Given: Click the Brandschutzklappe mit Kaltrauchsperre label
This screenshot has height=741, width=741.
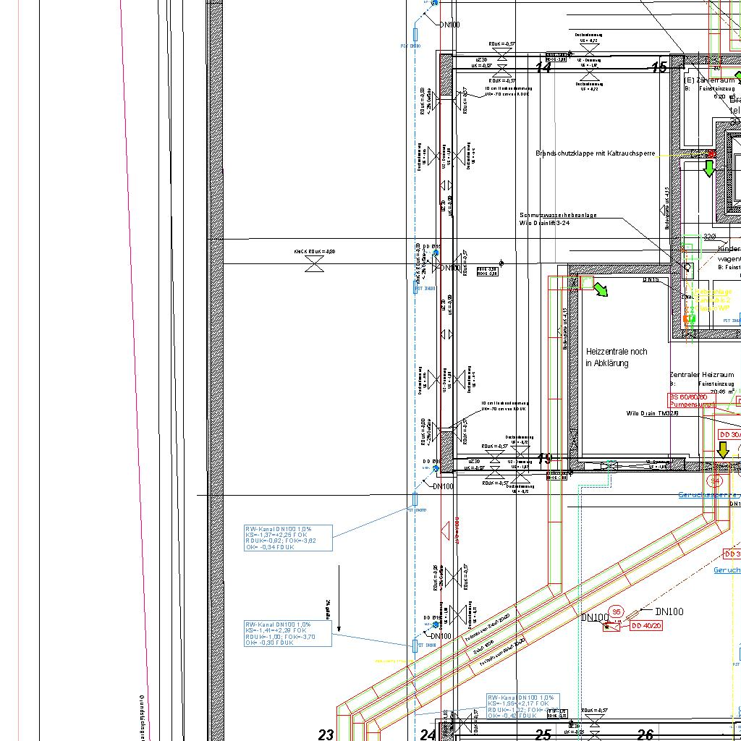Looking at the screenshot, I should (595, 153).
